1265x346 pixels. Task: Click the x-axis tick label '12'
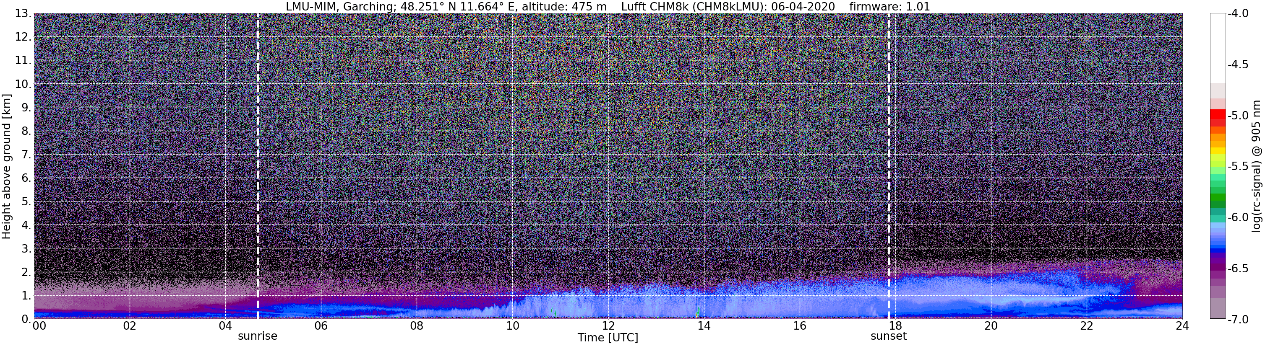608,326
